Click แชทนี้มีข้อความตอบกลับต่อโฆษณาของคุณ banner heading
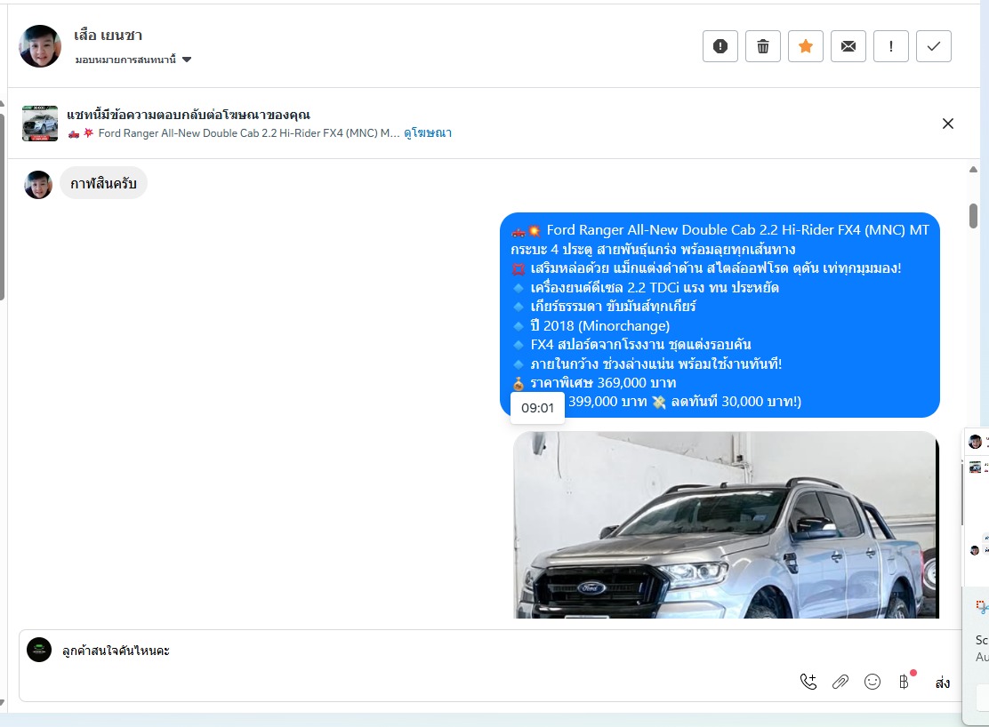 point(189,115)
